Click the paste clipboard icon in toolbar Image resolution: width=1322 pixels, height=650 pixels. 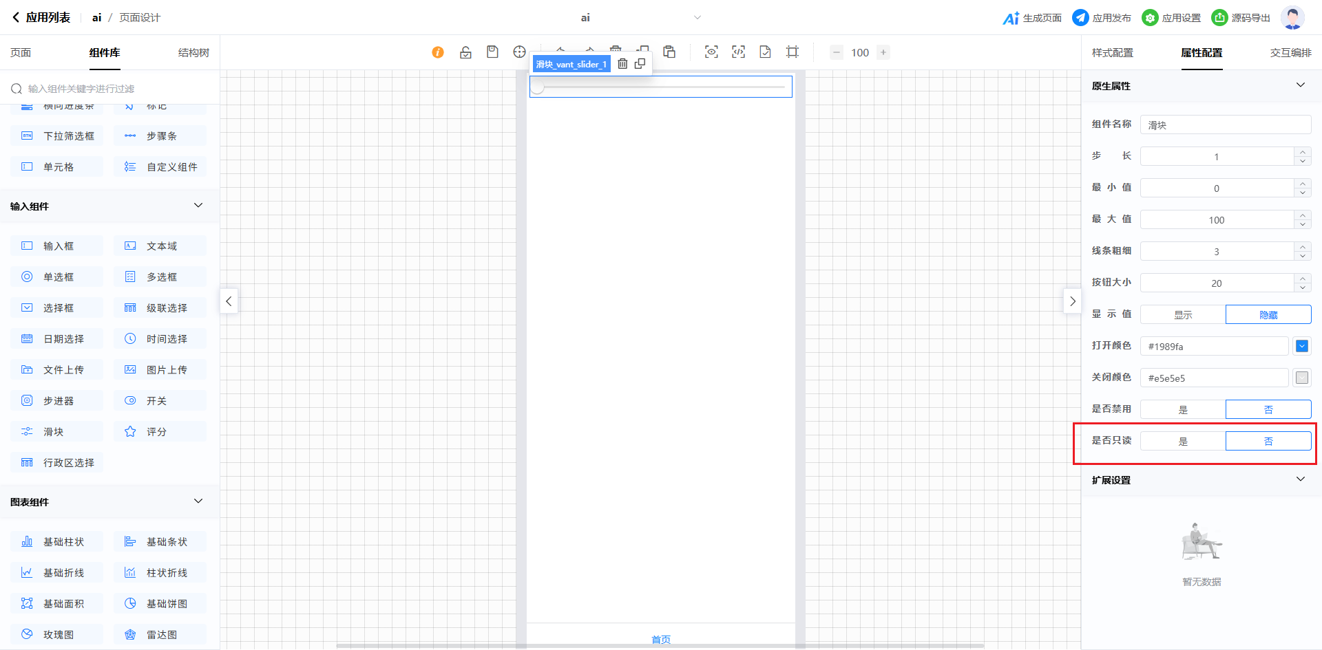click(669, 52)
